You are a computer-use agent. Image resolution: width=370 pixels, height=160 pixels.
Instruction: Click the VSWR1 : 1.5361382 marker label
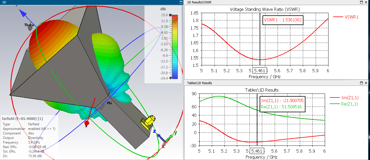(x=282, y=20)
